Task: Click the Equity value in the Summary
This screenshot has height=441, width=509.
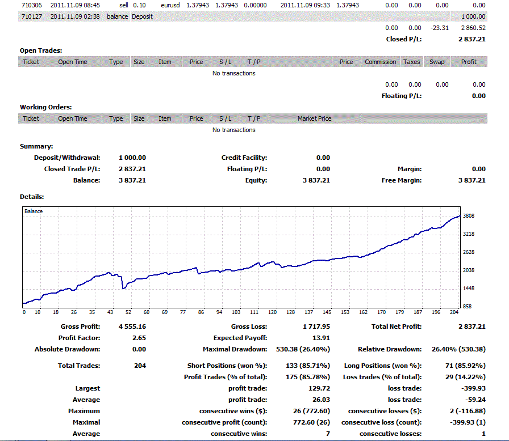Action: pos(316,180)
